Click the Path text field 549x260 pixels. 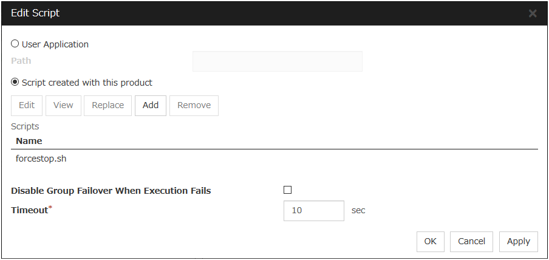coord(277,61)
